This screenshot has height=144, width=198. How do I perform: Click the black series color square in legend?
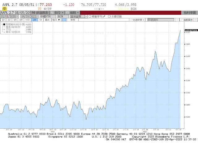coord(4,24)
